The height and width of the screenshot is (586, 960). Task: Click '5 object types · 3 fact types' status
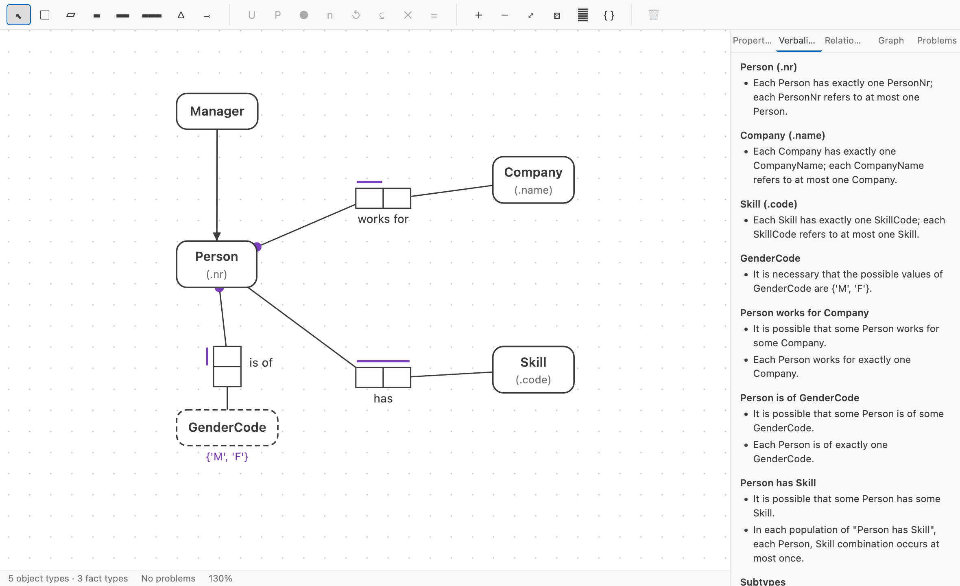coord(68,578)
